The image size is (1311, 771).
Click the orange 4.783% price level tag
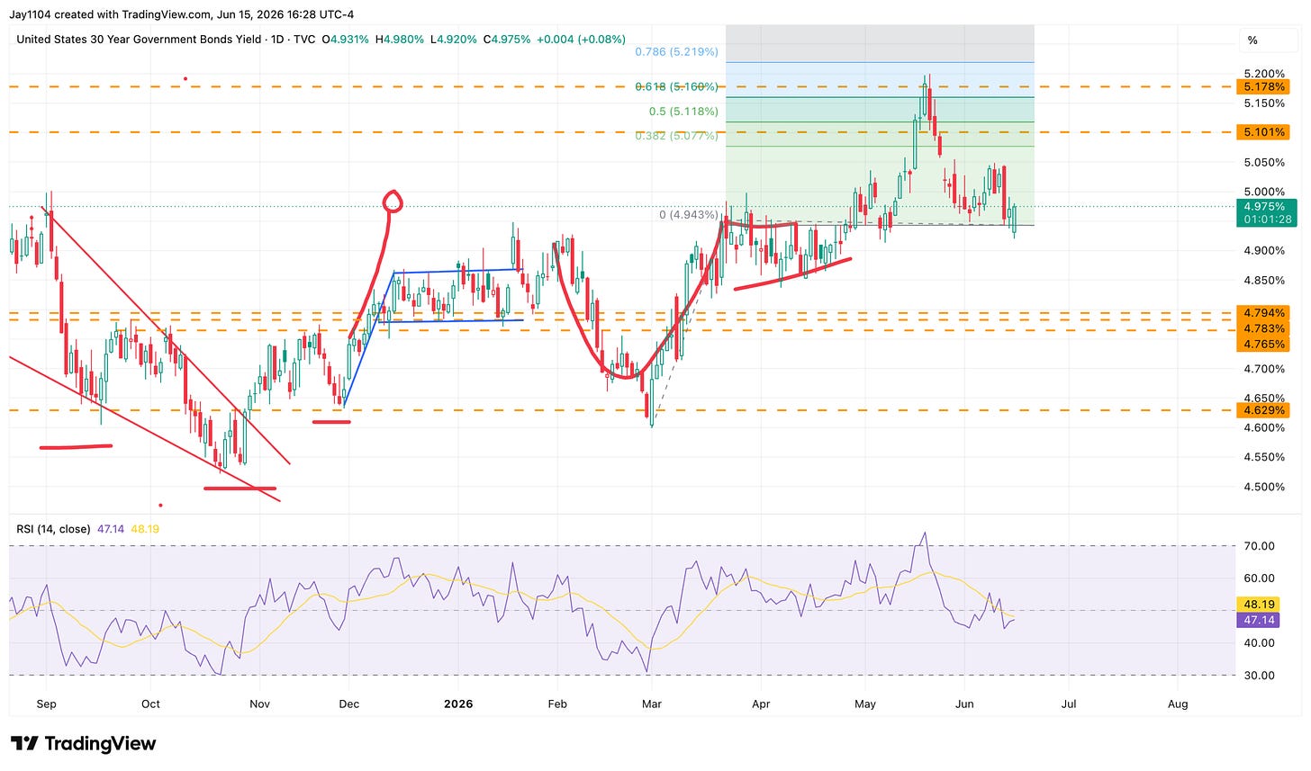[x=1265, y=328]
